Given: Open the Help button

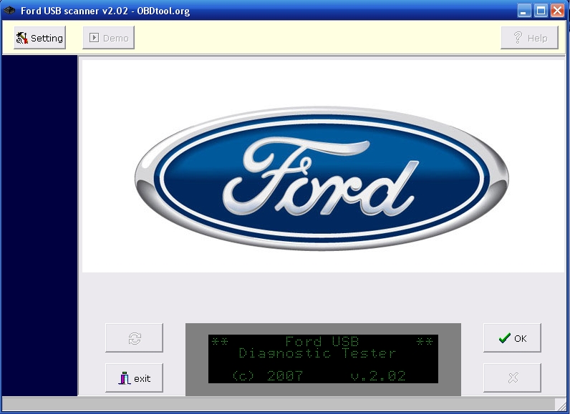Looking at the screenshot, I should point(529,38).
